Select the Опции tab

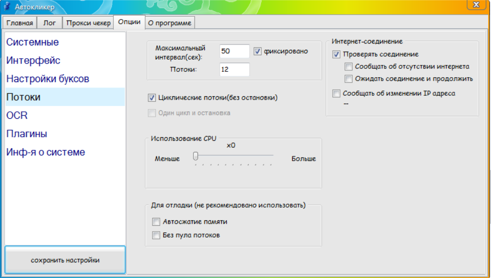coord(129,22)
